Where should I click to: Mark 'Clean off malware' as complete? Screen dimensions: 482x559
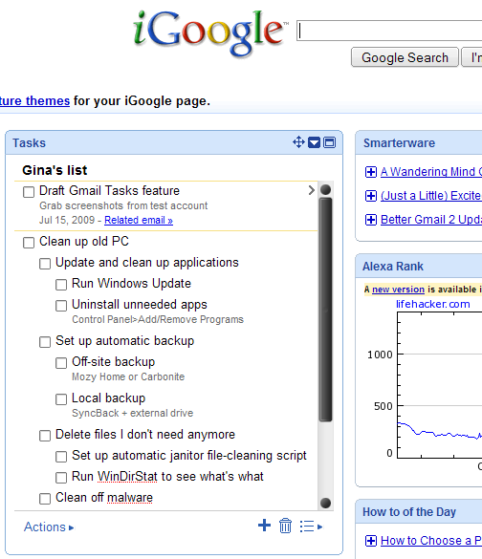click(x=45, y=499)
